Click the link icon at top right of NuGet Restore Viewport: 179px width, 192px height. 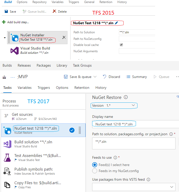[178, 97]
